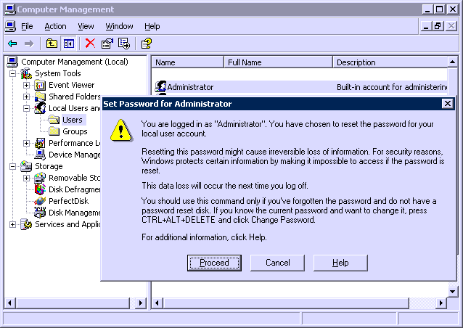
Task: Click list pane horizontal scroll right arrow
Action: (x=441, y=303)
